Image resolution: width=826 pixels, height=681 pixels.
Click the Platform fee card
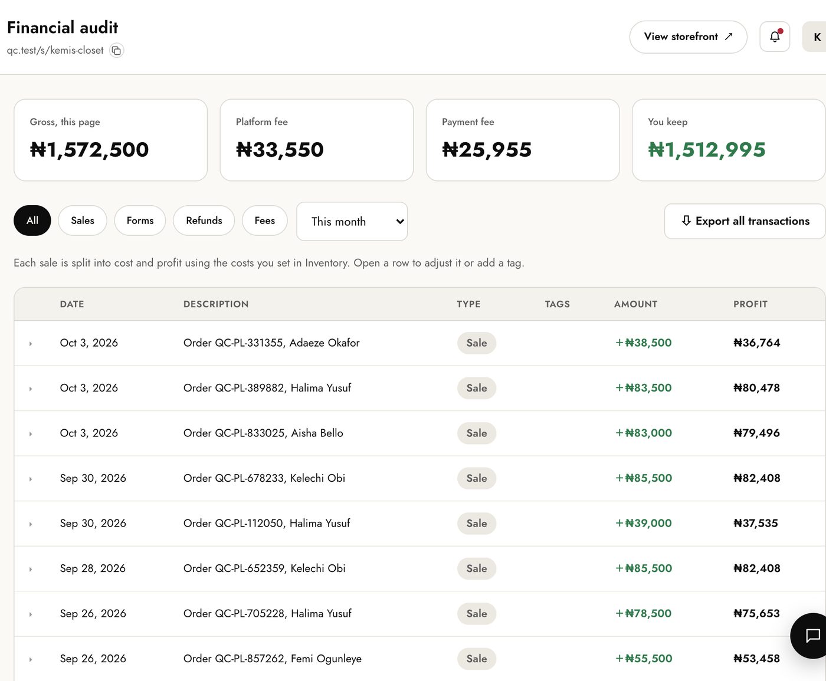316,140
